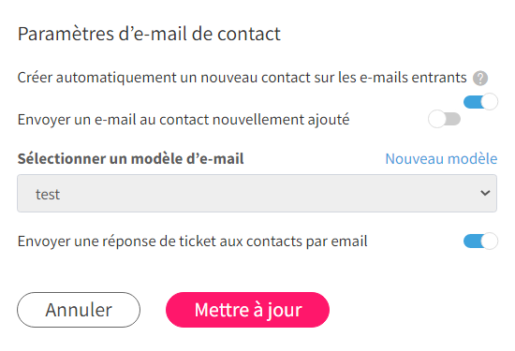This screenshot has height=351, width=515.
Task: Open the Nouveau modèle link
Action: click(x=441, y=159)
